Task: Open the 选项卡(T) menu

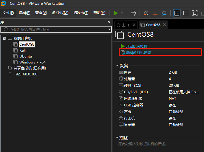Action: pyautogui.click(x=81, y=13)
